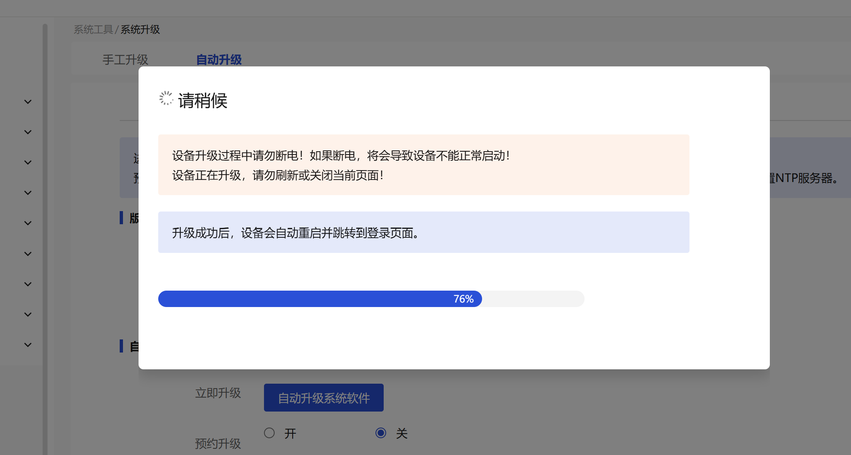Switch to the 自动升级 tab
The image size is (851, 455).
tap(219, 60)
